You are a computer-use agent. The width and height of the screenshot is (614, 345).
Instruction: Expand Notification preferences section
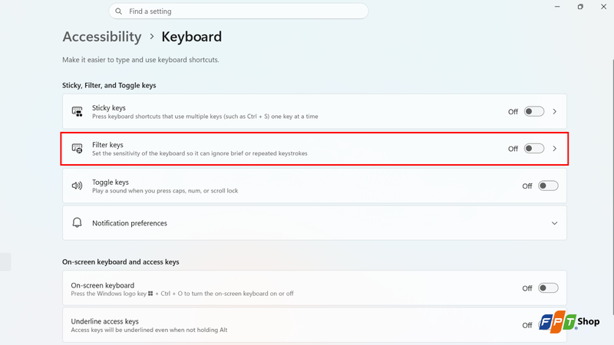(554, 223)
